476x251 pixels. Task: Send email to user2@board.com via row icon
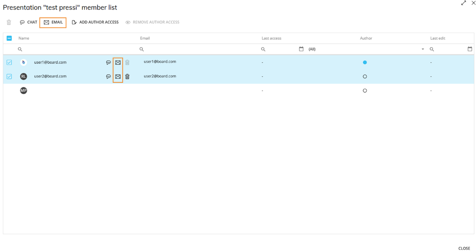pyautogui.click(x=118, y=77)
